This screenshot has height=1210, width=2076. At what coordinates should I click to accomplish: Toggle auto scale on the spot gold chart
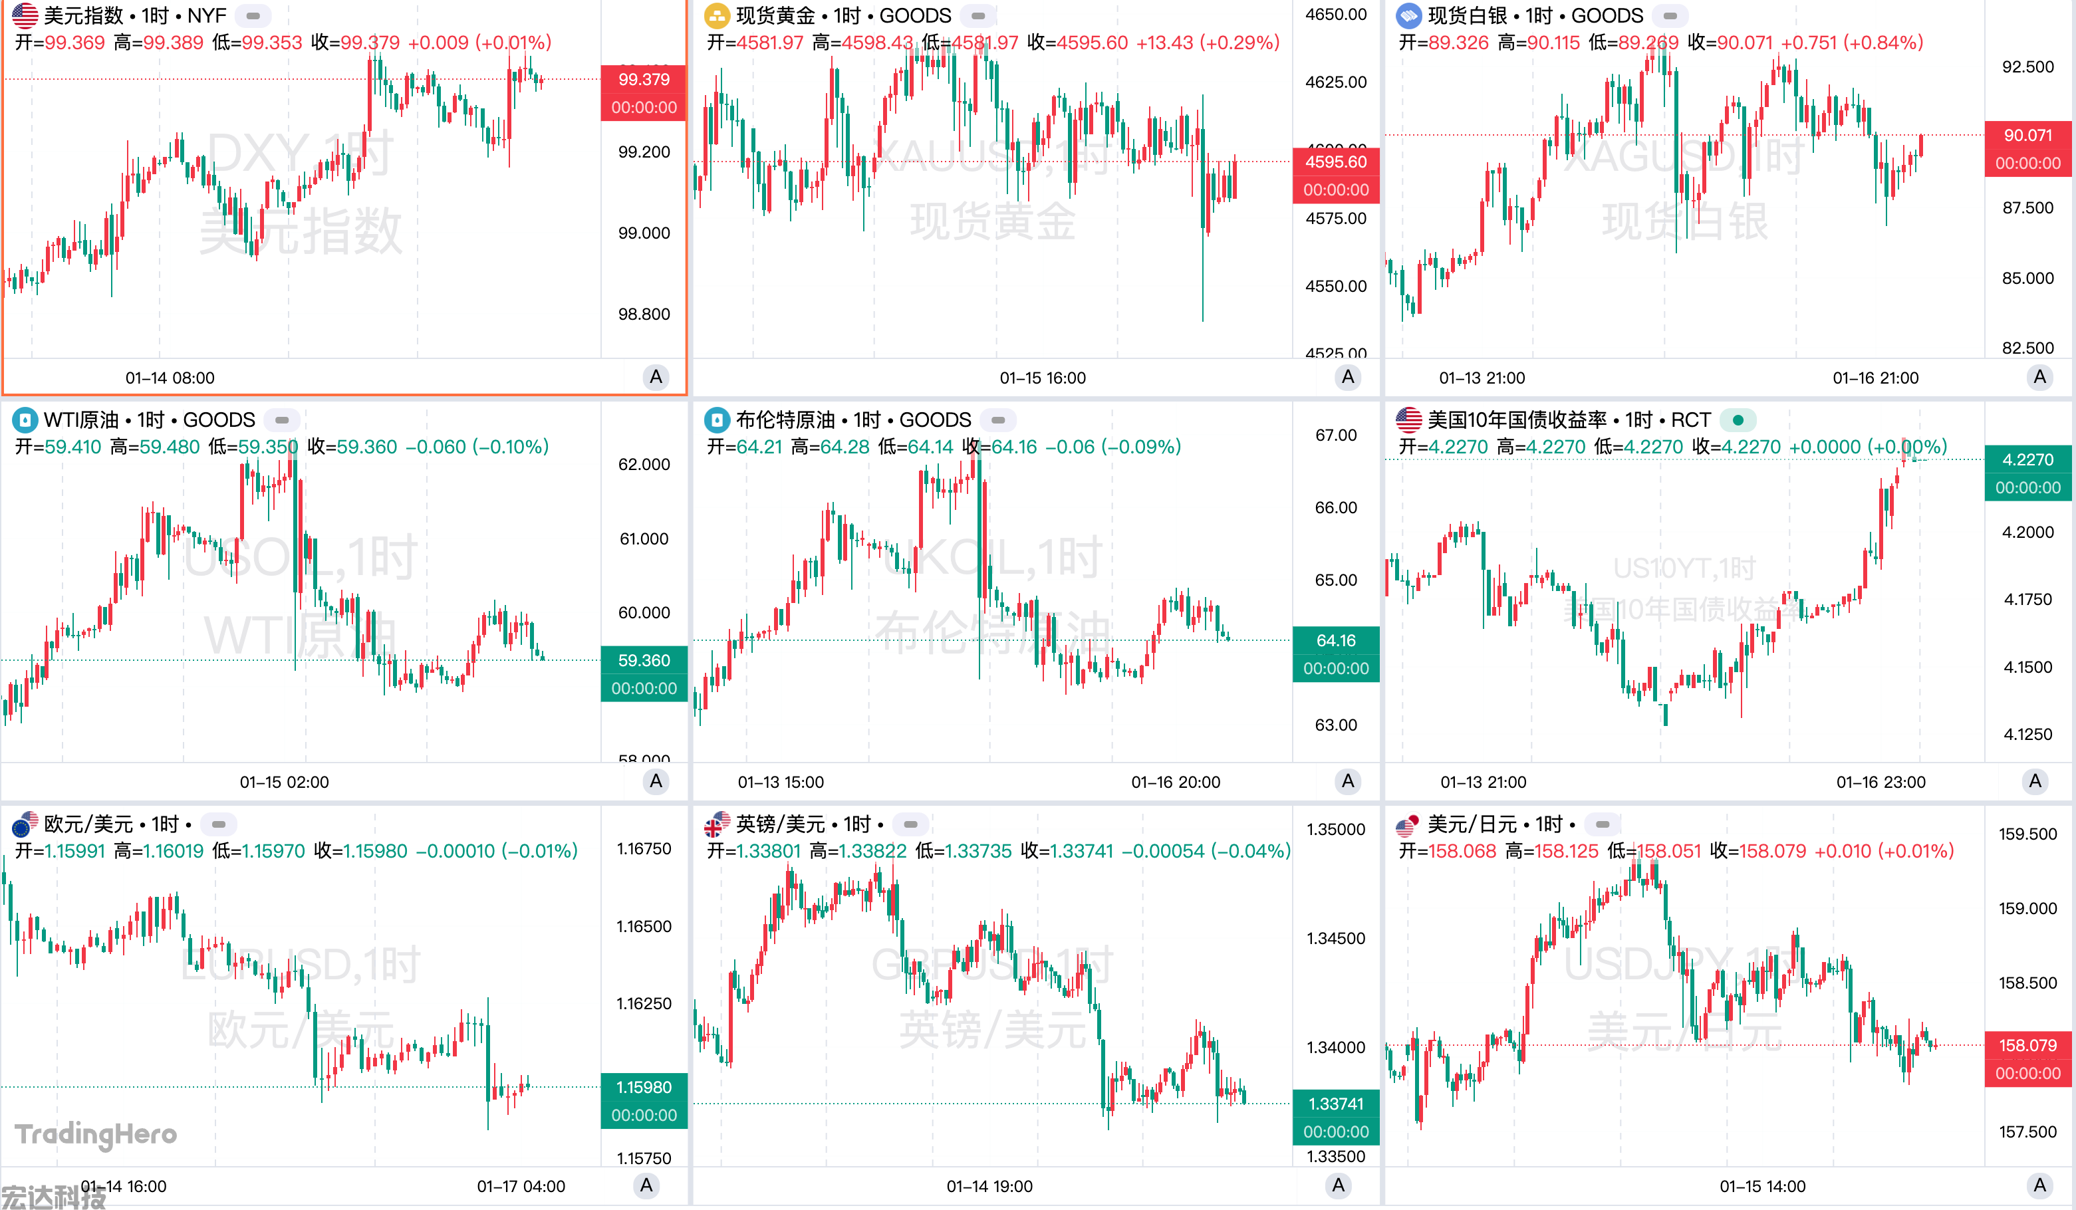[x=1348, y=377]
